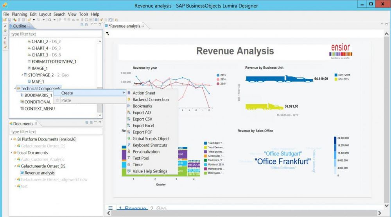Click the Outline filter text field
Viewport: 391px width, 217px height.
click(x=56, y=34)
